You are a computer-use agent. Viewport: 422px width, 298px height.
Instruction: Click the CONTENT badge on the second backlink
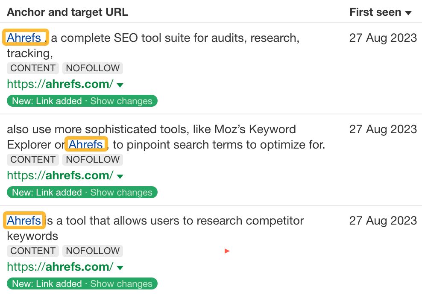click(x=32, y=160)
